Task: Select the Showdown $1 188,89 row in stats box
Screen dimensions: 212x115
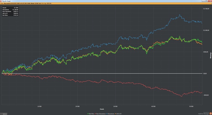Action: click(10, 10)
